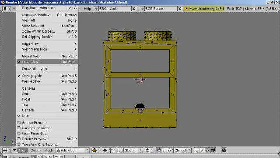Click the View menu in 3D header
280x158 pixels.
[x=23, y=150]
